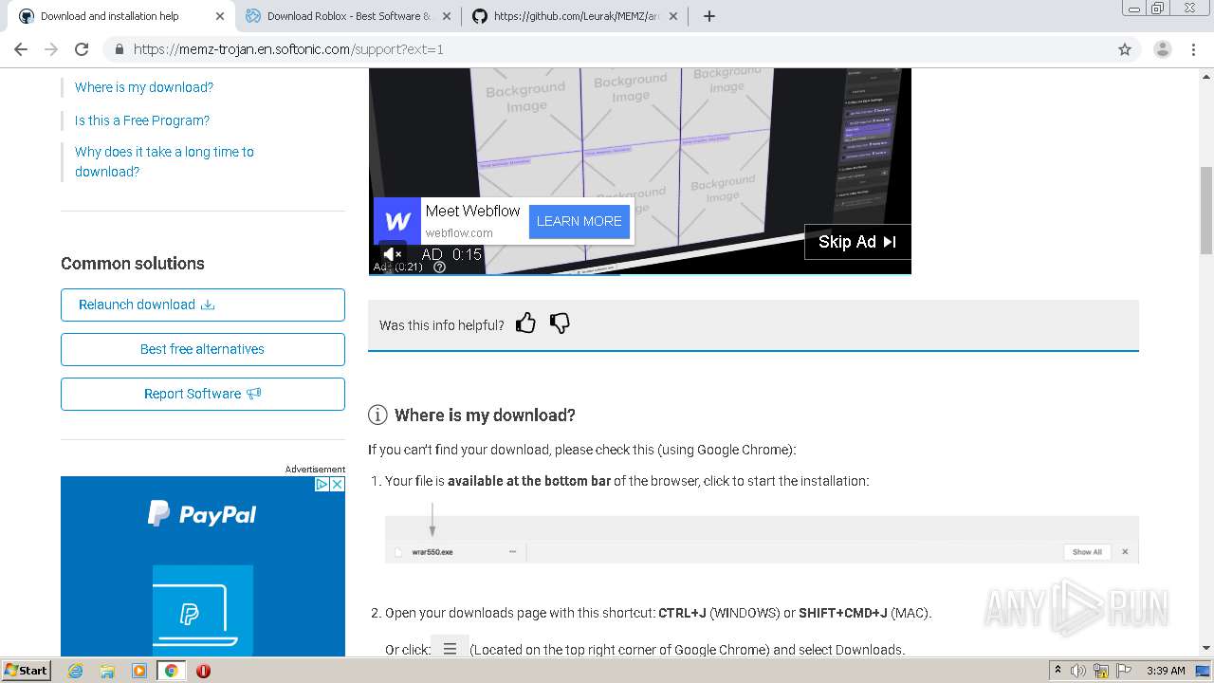Click the volume speaker tray icon
This screenshot has width=1214, height=683.
(1078, 671)
